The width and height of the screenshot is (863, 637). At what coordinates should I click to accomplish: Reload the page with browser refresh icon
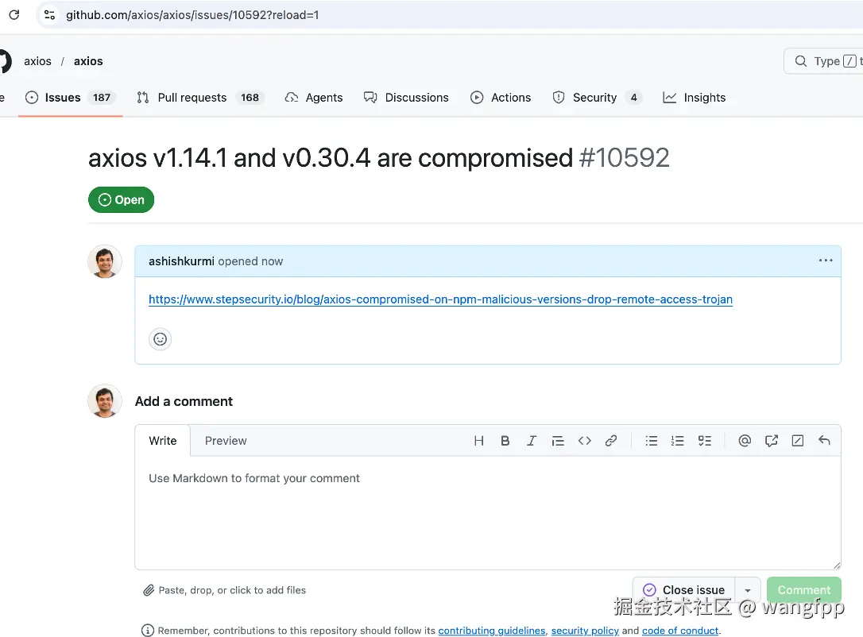14,15
